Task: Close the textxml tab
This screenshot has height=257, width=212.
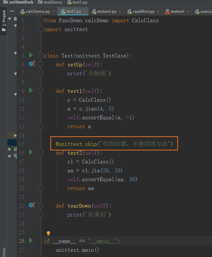Action: 187,11
